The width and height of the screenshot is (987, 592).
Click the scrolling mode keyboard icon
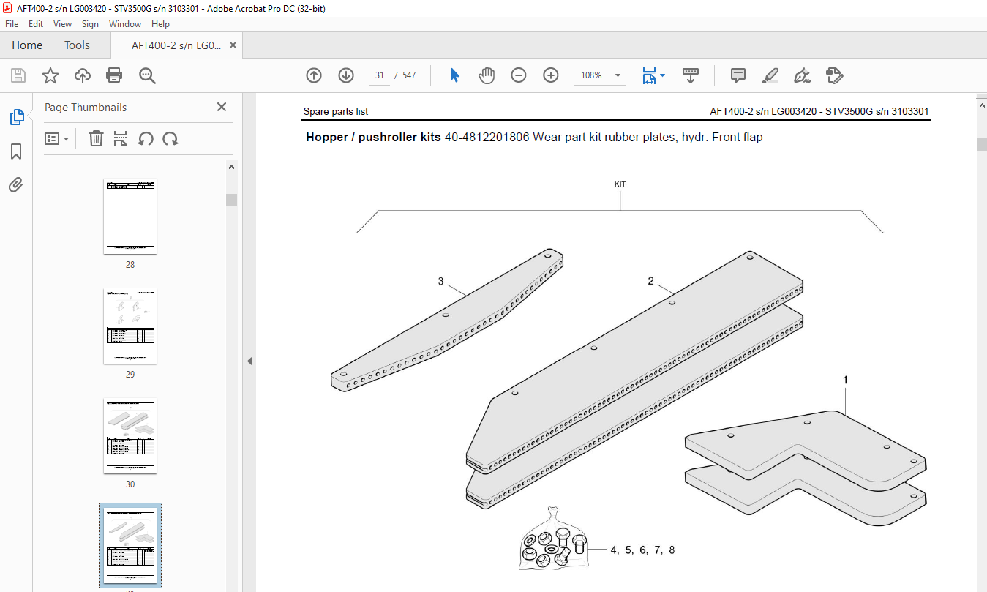691,75
